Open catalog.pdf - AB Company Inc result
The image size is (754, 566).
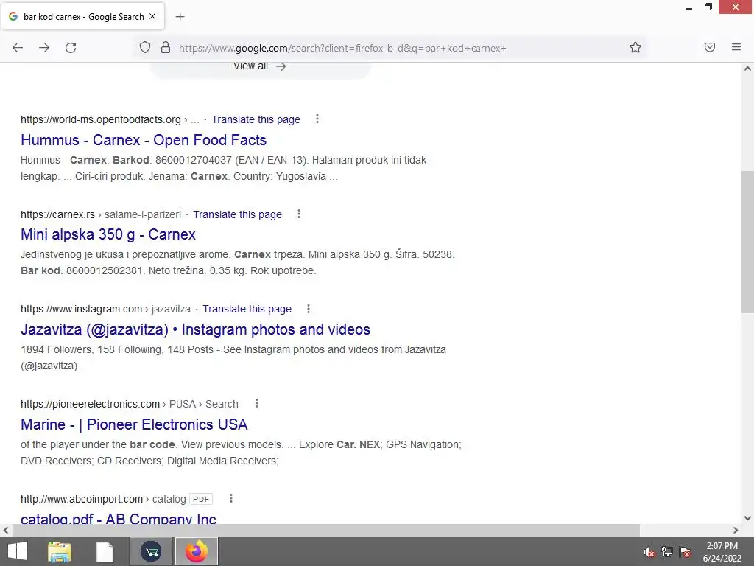tap(119, 518)
